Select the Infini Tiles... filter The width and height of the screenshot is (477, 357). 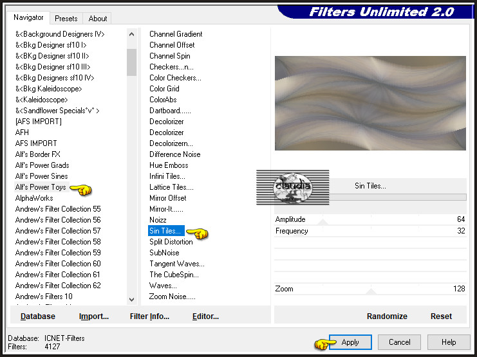[x=167, y=176]
